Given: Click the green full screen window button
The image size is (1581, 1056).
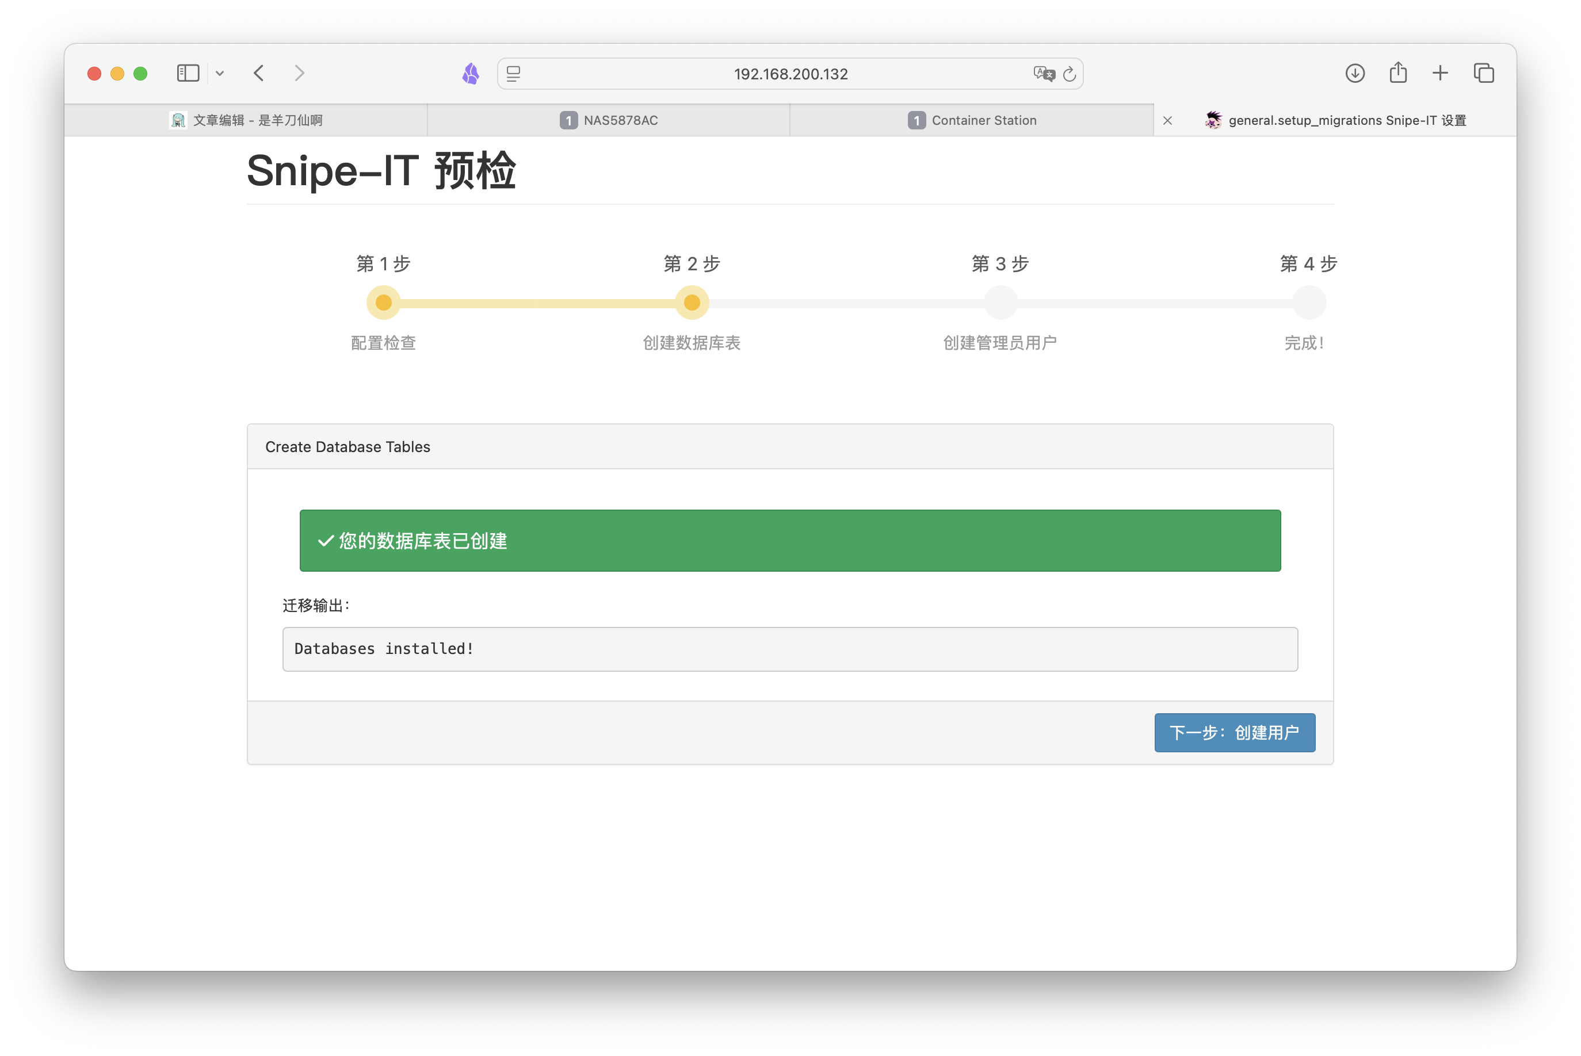Looking at the screenshot, I should point(140,74).
